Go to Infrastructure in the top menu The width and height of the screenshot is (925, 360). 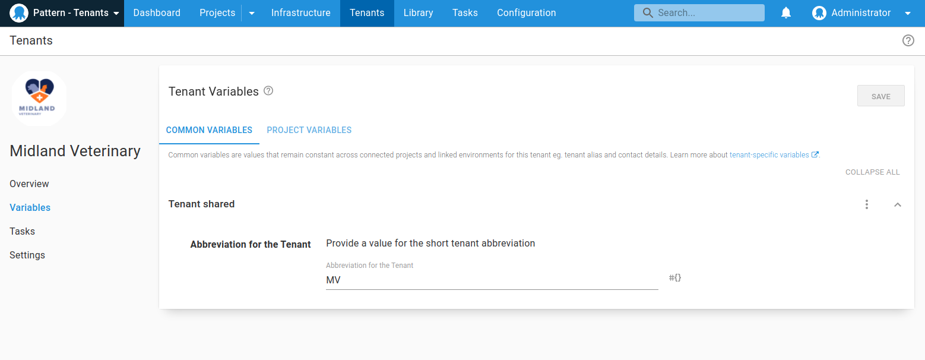[300, 13]
